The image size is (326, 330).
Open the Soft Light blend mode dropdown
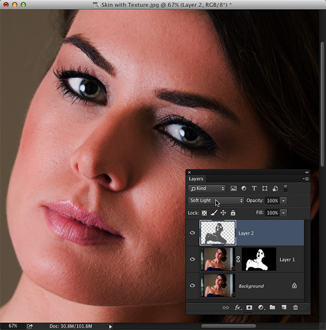point(216,201)
